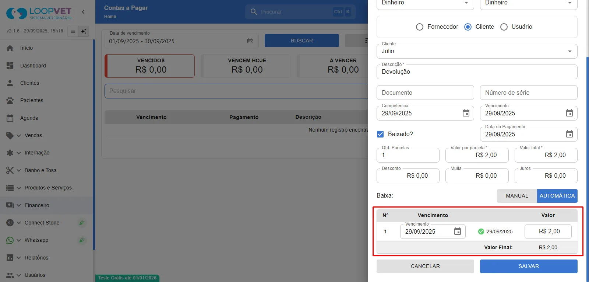589x282 pixels.
Task: Click the SALVAR button
Action: pos(529,266)
